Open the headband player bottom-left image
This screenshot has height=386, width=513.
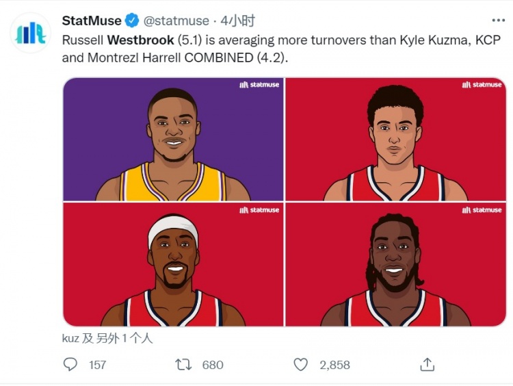click(173, 264)
